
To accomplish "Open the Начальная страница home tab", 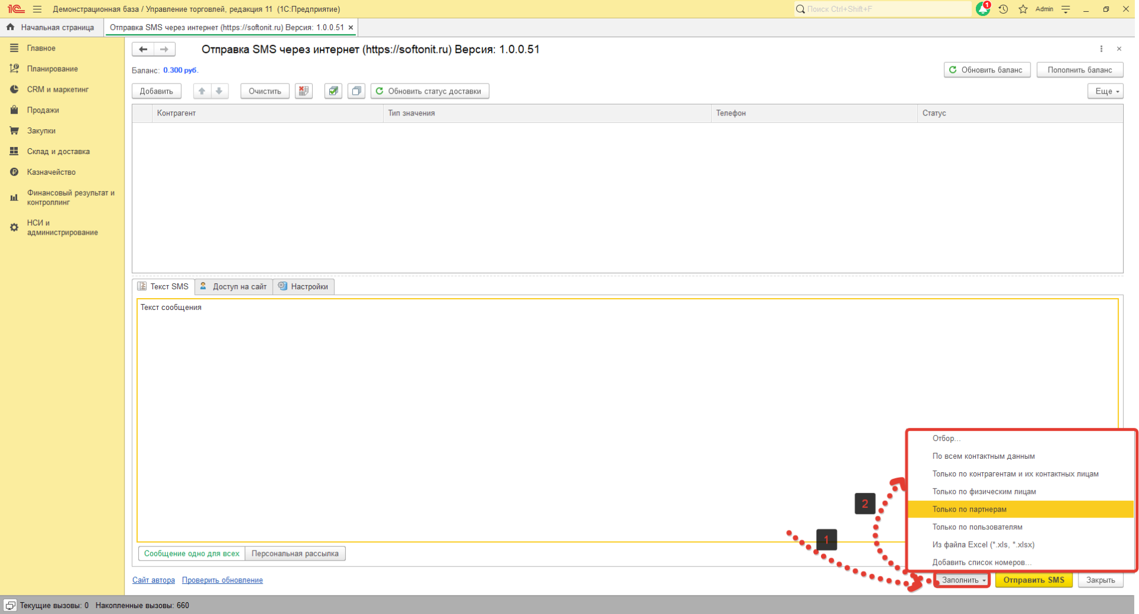I will coord(51,27).
